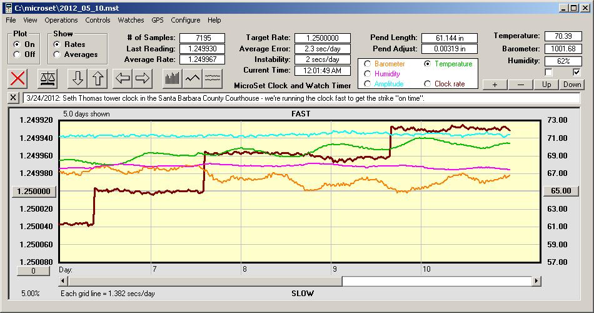Click the Instability value field
The image size is (594, 313).
click(323, 59)
